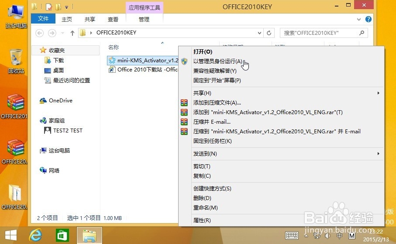Screen dimensions: 396x244
Task: Refresh the OFFICE2010KEY folder view
Action: pos(269,33)
